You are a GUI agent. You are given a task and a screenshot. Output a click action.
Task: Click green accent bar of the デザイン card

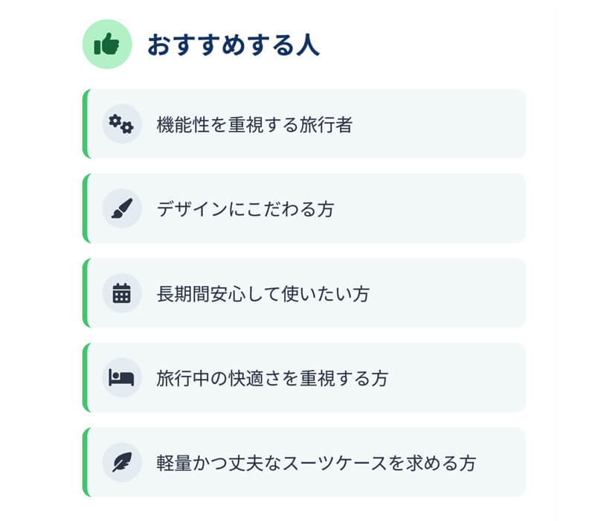pos(85,208)
